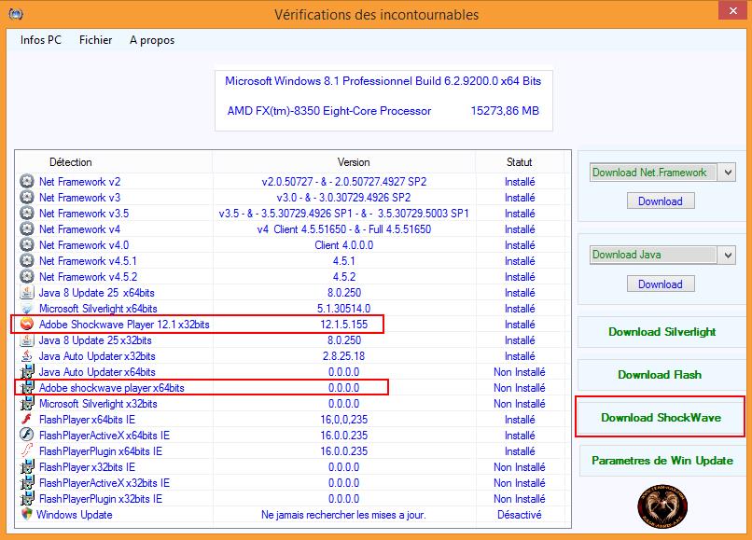Open the Infos PC menu
The image size is (752, 540).
pos(41,40)
